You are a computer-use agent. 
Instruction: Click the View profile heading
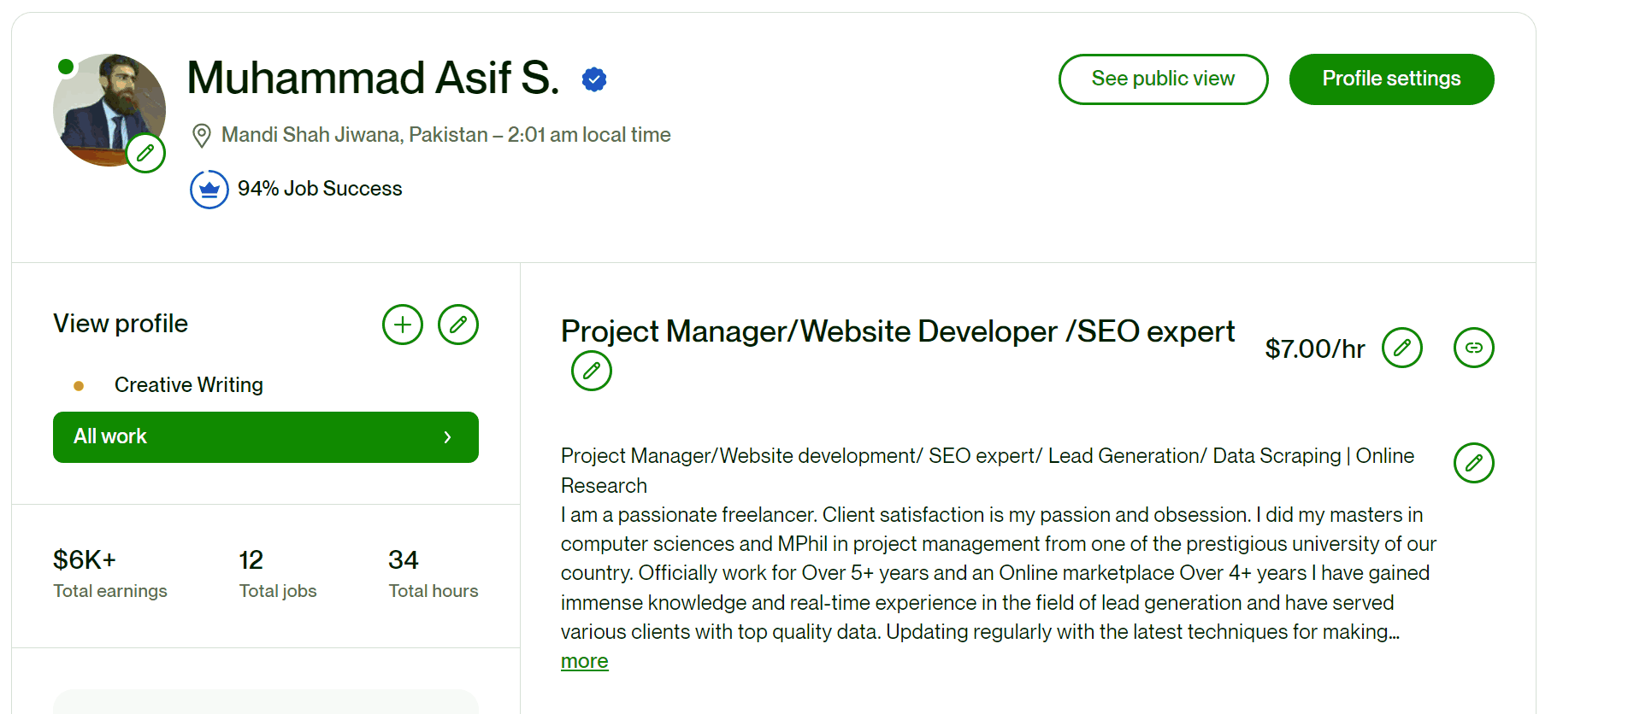(121, 324)
